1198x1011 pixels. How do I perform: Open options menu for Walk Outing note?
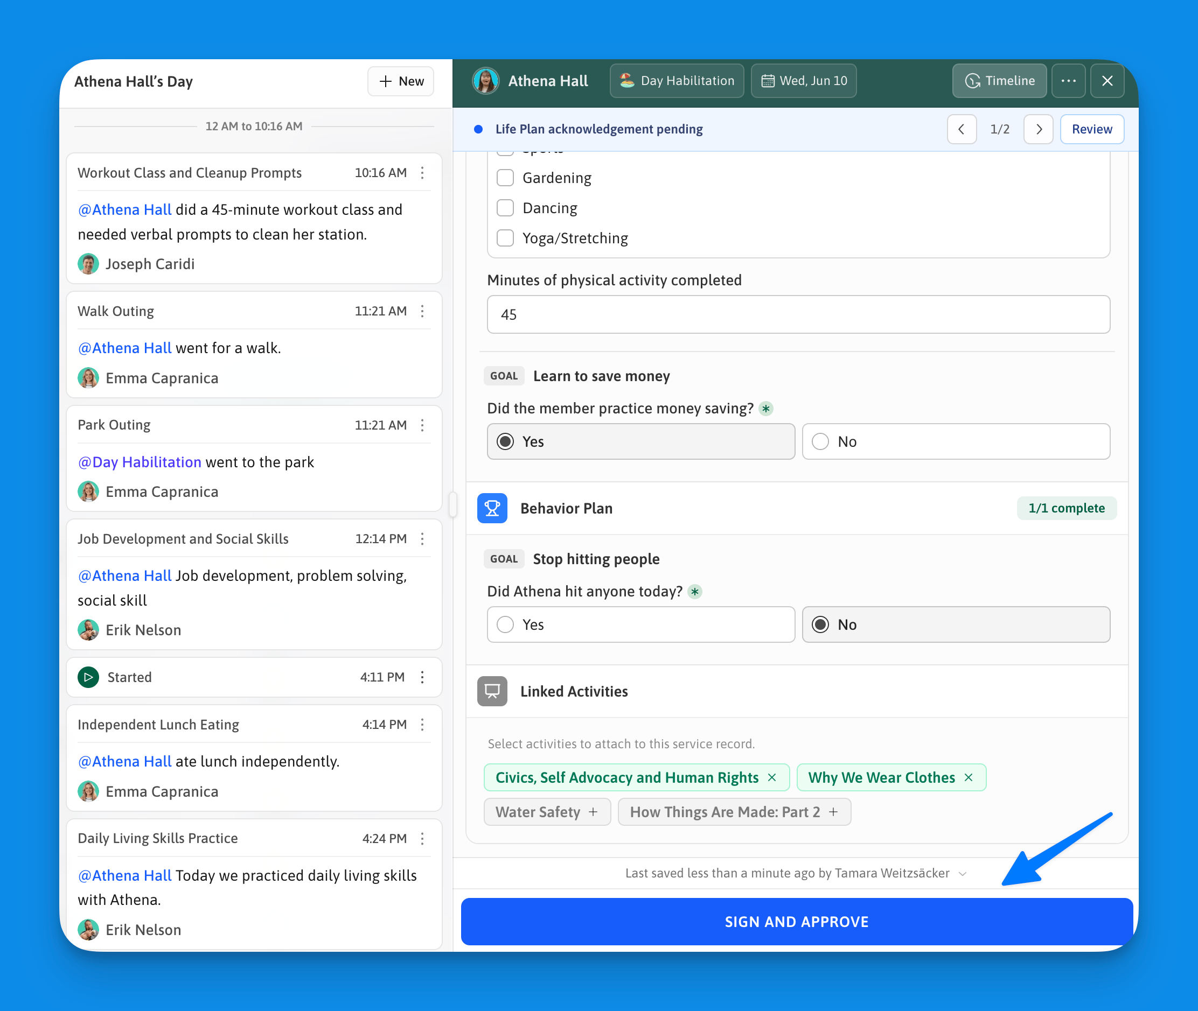coord(423,311)
